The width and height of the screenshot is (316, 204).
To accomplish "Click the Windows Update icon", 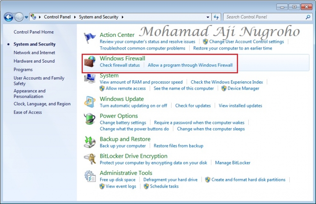I will tap(90, 102).
